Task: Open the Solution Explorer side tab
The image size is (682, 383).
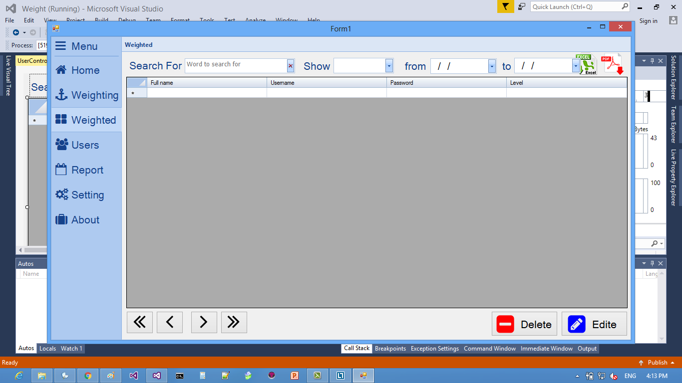Action: [x=673, y=77]
